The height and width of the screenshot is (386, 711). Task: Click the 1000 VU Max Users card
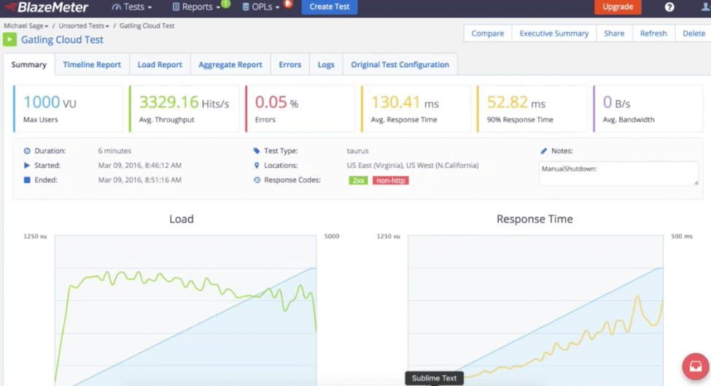point(68,109)
